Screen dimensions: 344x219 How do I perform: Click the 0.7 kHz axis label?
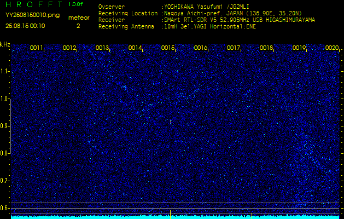pyautogui.click(x=4, y=181)
